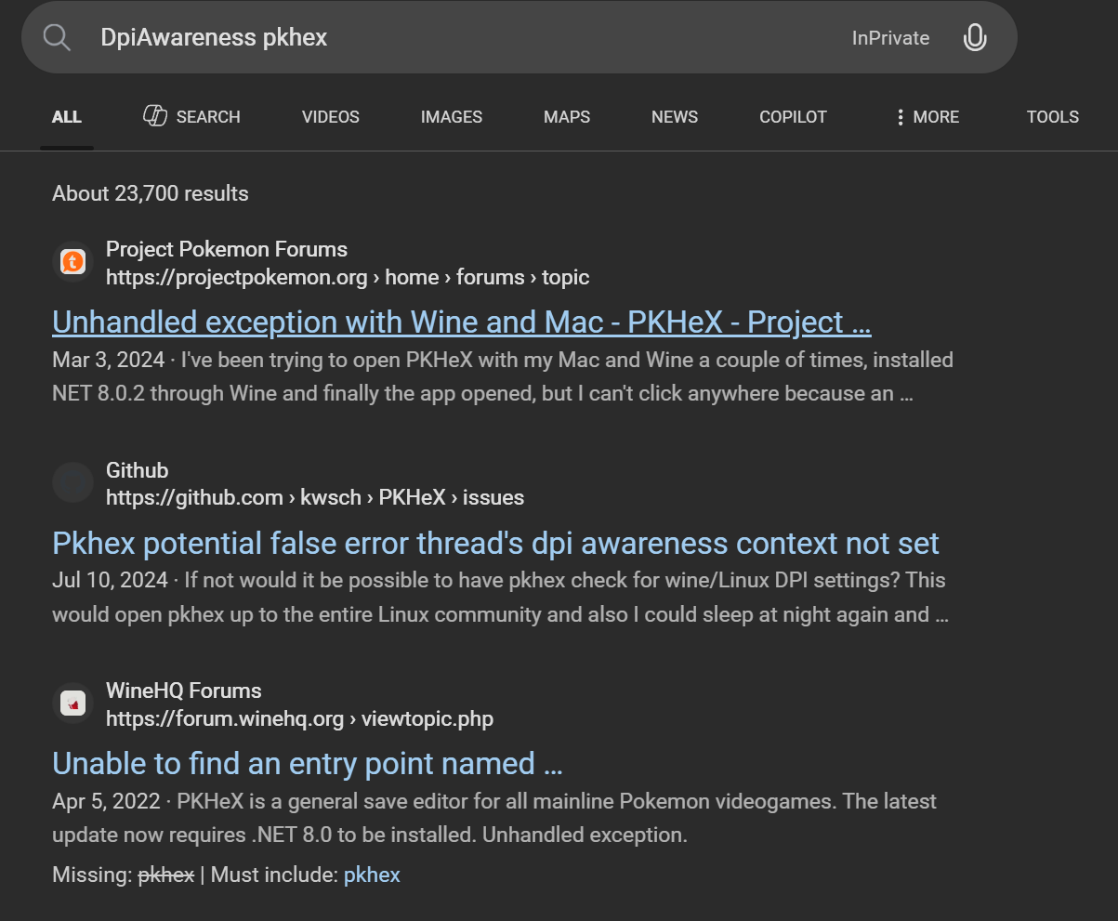This screenshot has width=1118, height=921.
Task: Click the Copilot icon beside SEARCH
Action: (155, 116)
